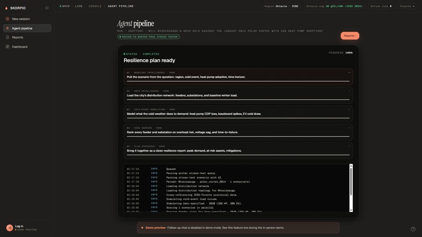Click the New session plus icon

click(7, 19)
